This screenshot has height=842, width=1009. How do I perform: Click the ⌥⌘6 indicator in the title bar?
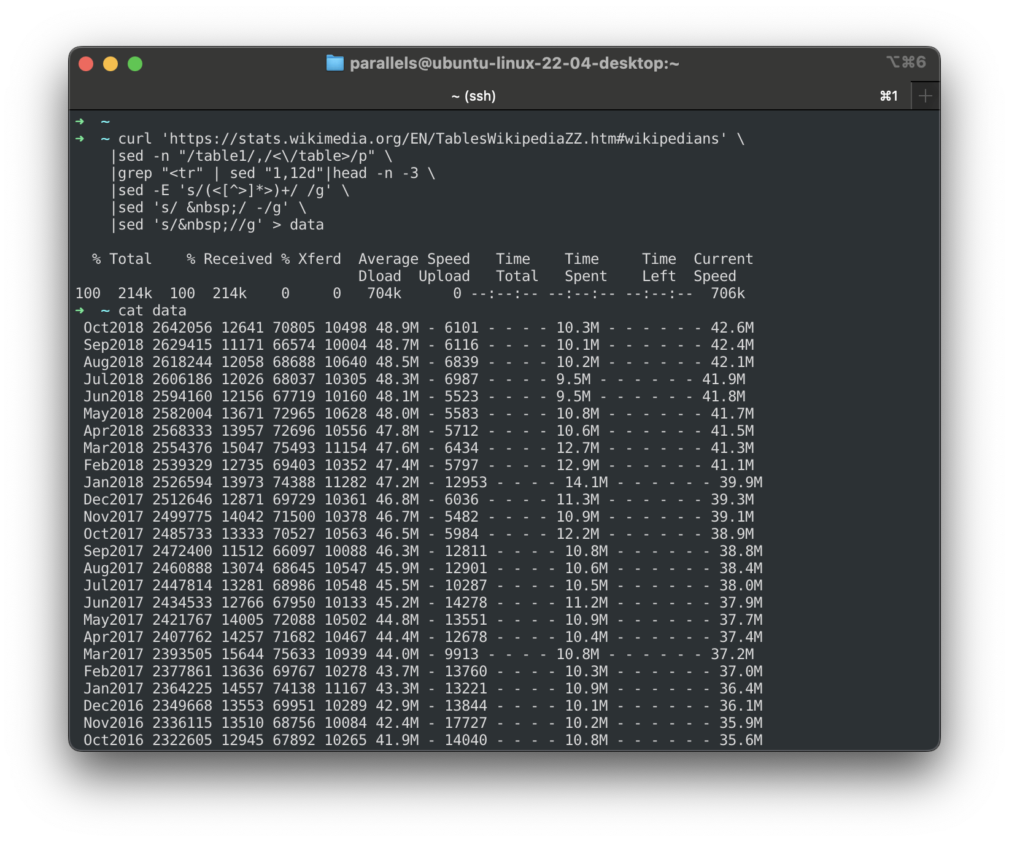(x=905, y=62)
